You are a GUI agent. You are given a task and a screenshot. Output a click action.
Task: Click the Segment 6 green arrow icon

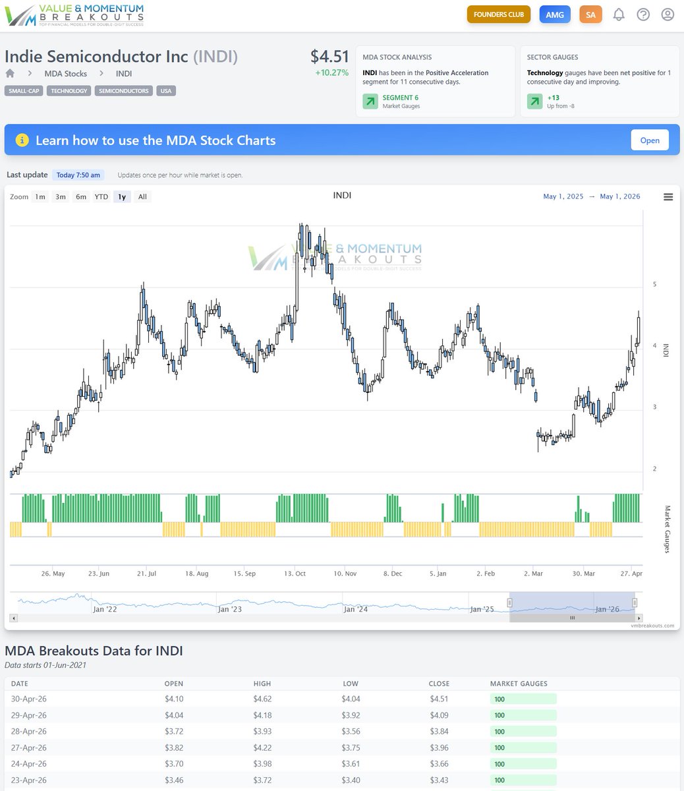(x=370, y=102)
